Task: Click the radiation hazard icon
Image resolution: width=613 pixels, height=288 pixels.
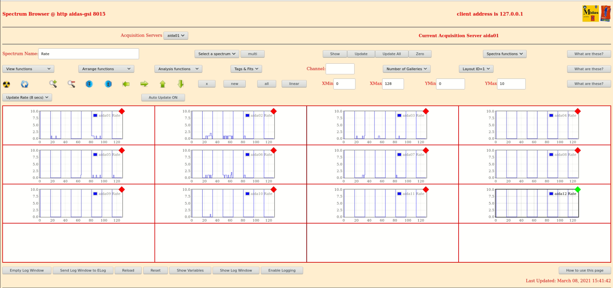Action: click(x=6, y=84)
